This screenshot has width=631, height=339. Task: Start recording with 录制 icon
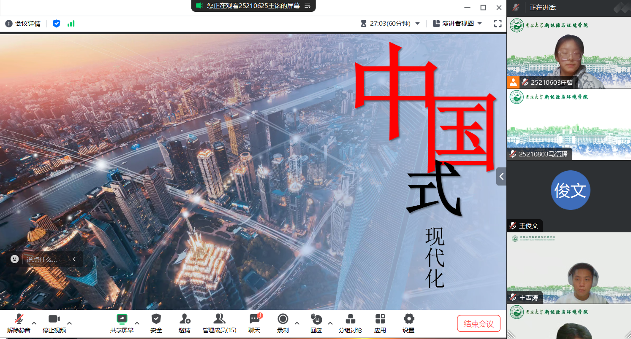coord(283,319)
